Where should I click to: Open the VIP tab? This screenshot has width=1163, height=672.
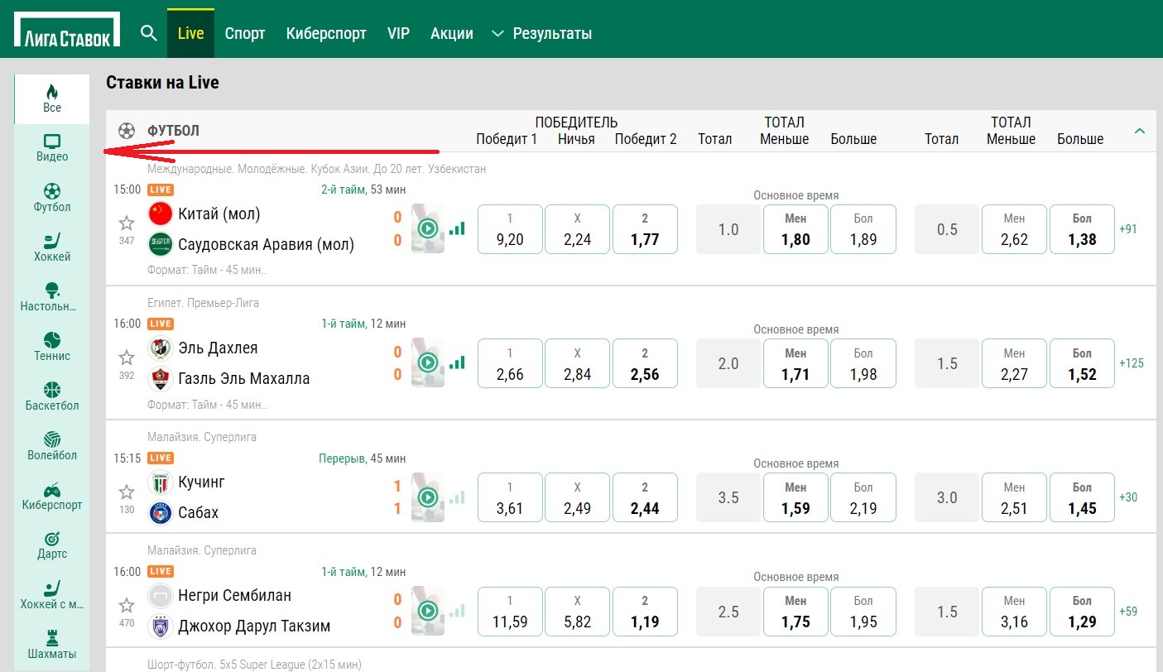click(398, 33)
